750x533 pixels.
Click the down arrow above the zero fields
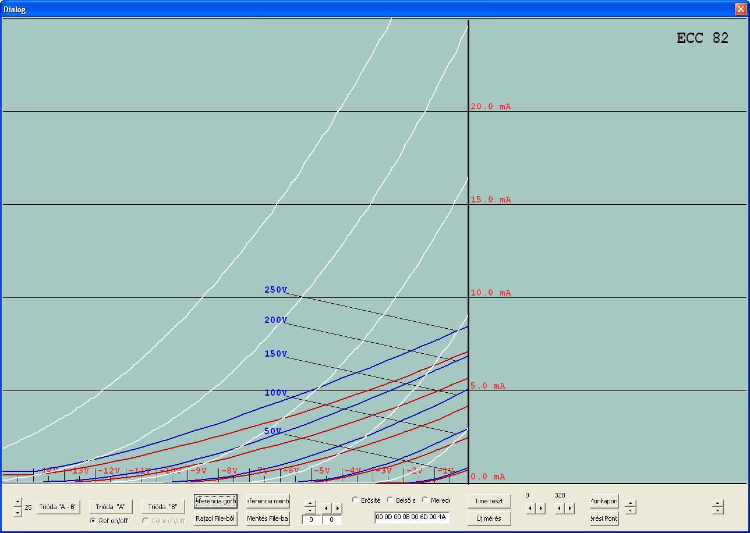[x=310, y=511]
